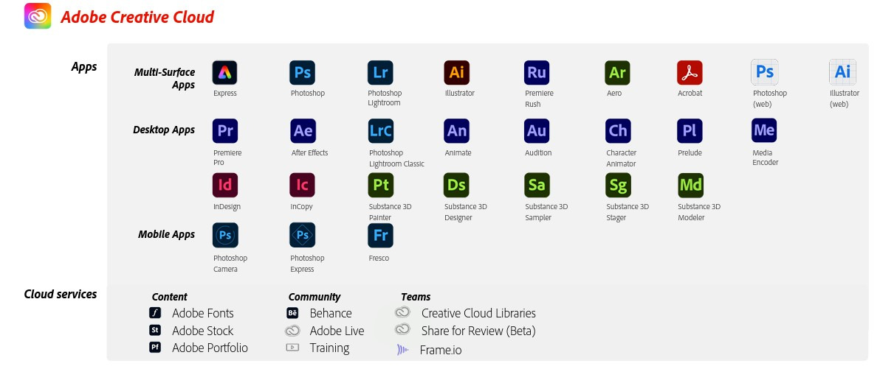Click the Character Animator Ch icon

point(617,131)
